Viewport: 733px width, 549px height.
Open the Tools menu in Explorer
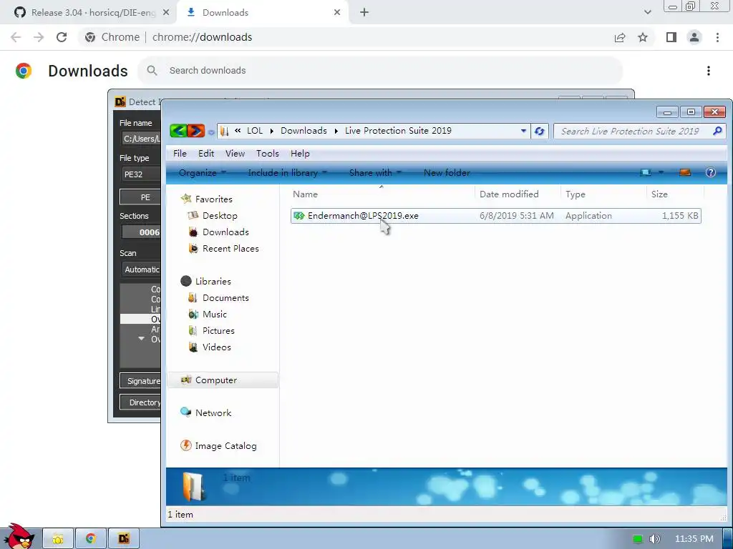pyautogui.click(x=268, y=153)
